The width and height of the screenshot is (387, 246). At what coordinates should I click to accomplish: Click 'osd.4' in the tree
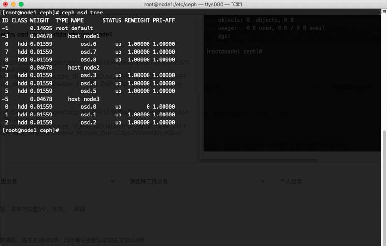pyautogui.click(x=89, y=83)
